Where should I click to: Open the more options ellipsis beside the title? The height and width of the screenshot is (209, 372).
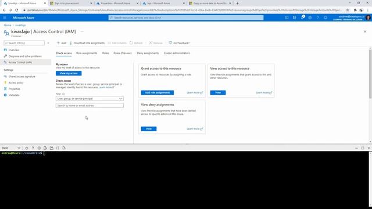82,31
